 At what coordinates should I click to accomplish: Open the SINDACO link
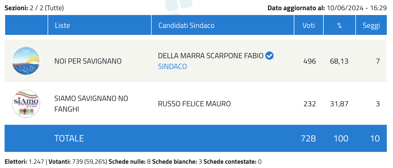pyautogui.click(x=172, y=66)
